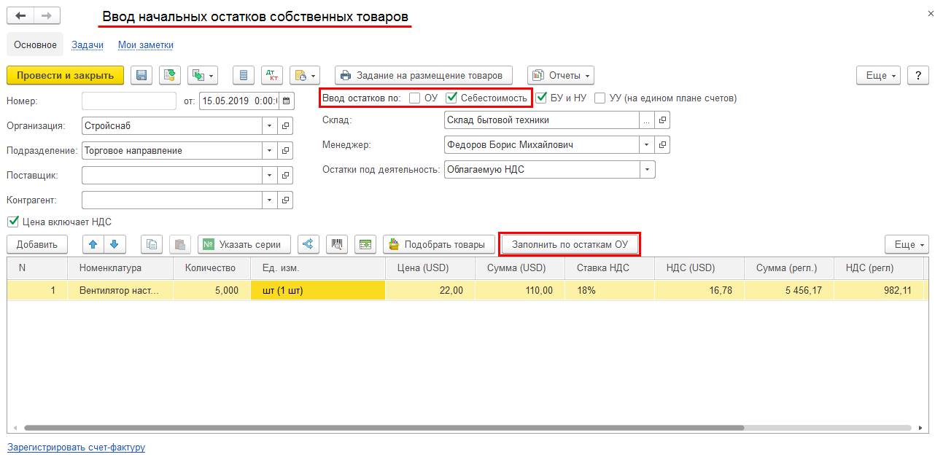The width and height of the screenshot is (935, 457).
Task: Open help with the question mark button
Action: coord(917,75)
